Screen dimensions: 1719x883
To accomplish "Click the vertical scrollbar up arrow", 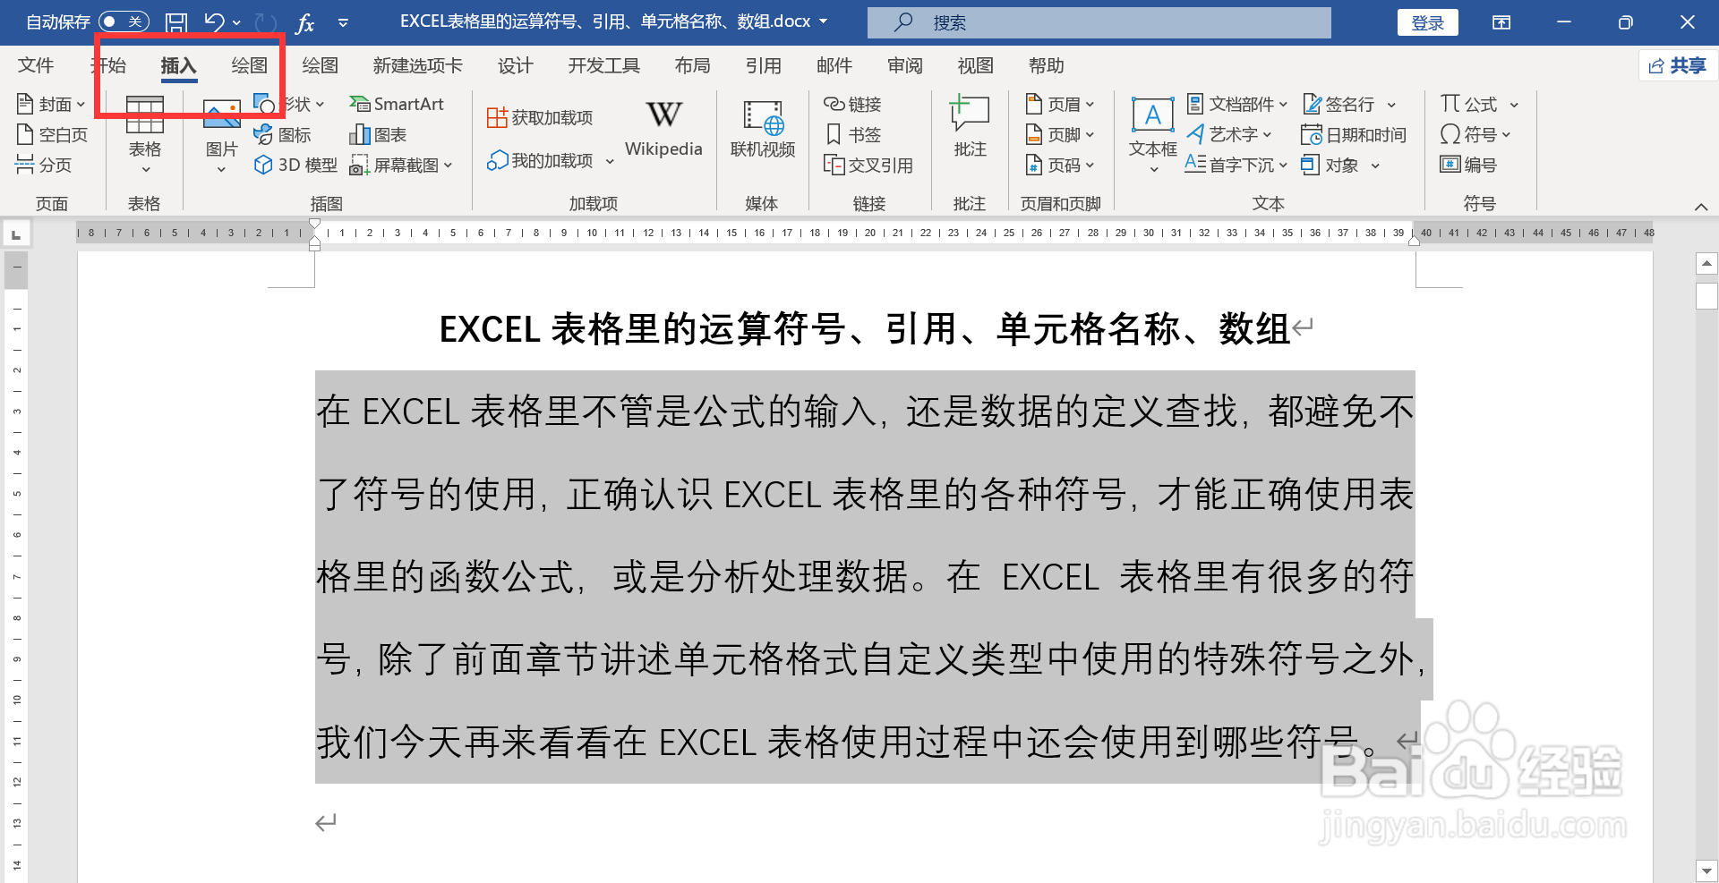I will [x=1706, y=263].
